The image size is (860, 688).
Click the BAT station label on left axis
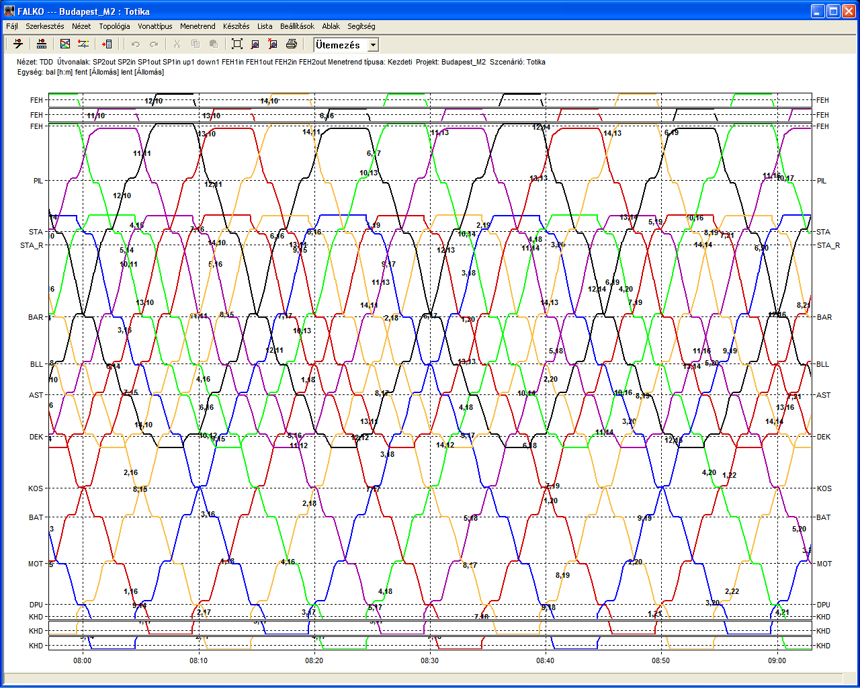pyautogui.click(x=36, y=517)
